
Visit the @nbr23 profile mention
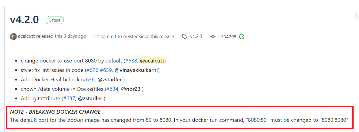131,89
